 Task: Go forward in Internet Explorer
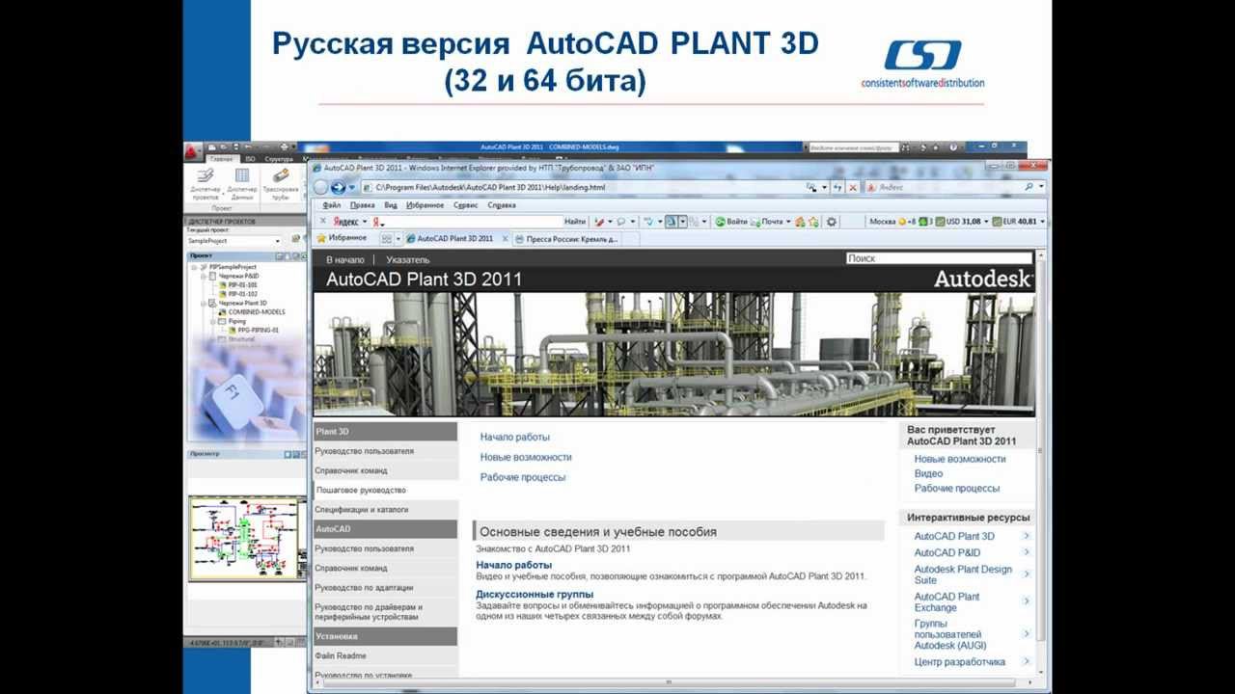pyautogui.click(x=338, y=187)
